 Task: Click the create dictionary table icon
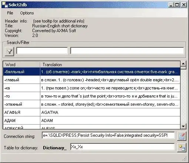pyautogui.click(x=182, y=147)
